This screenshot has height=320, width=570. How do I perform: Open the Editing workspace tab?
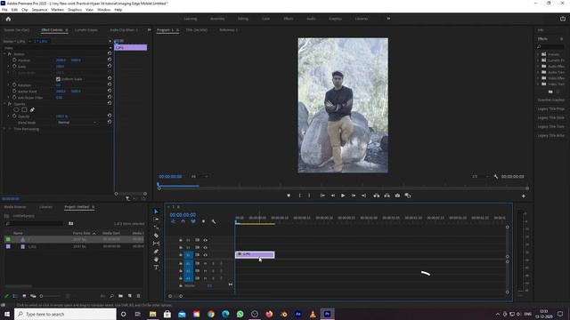[x=242, y=19]
